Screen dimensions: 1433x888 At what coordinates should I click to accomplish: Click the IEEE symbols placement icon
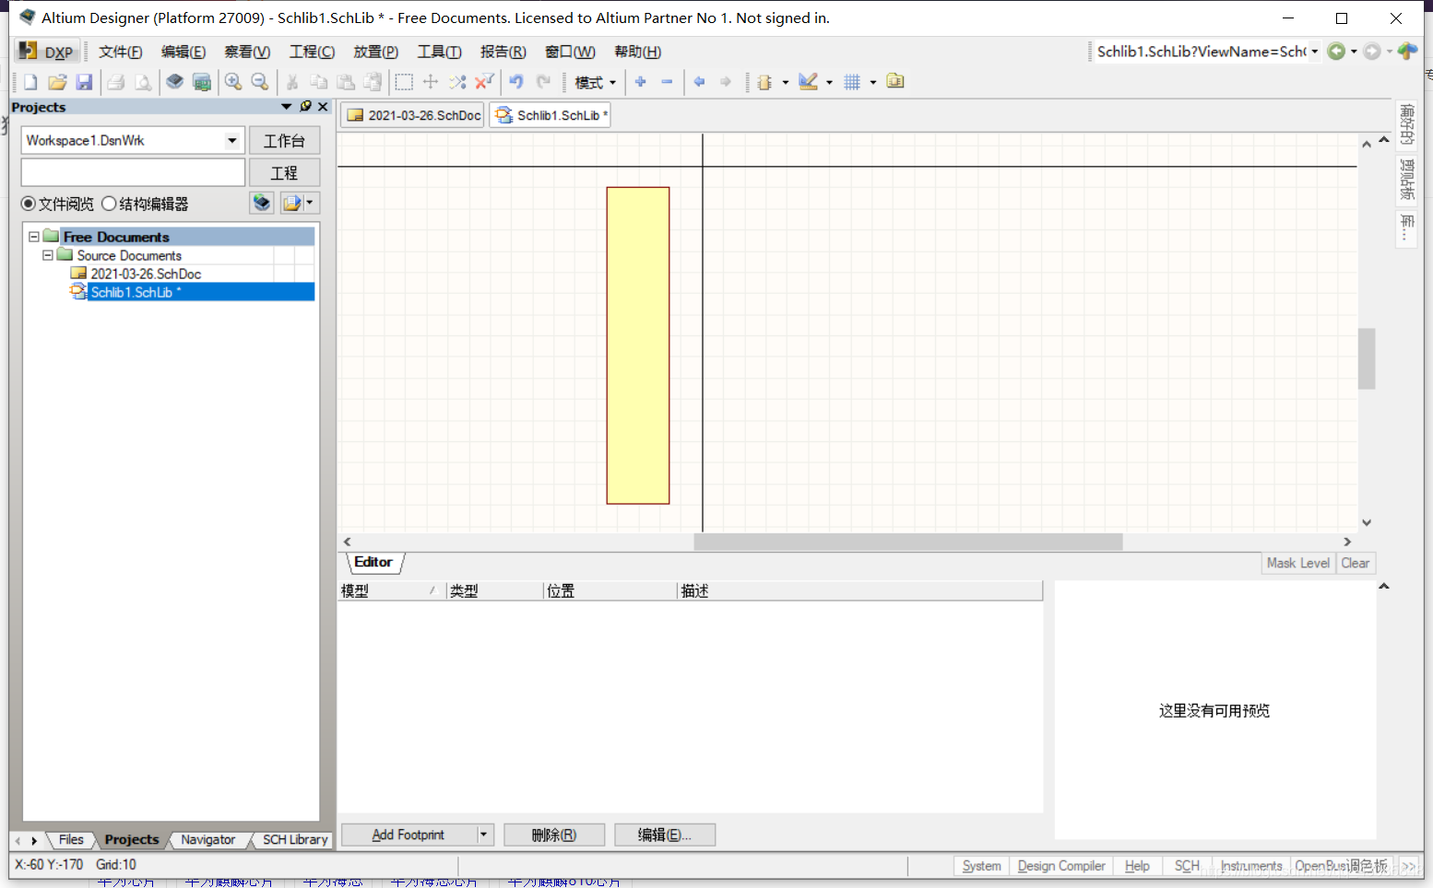click(764, 82)
